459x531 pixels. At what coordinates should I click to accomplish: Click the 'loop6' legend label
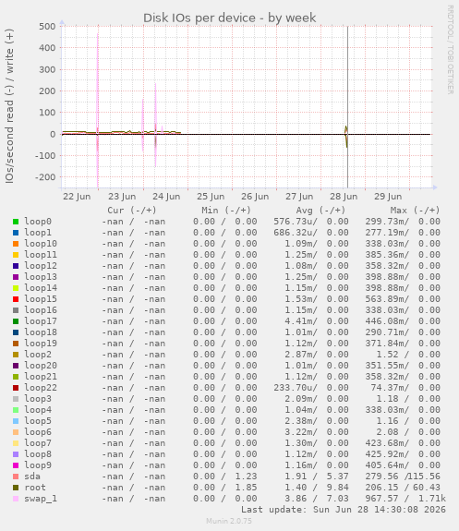point(38,432)
